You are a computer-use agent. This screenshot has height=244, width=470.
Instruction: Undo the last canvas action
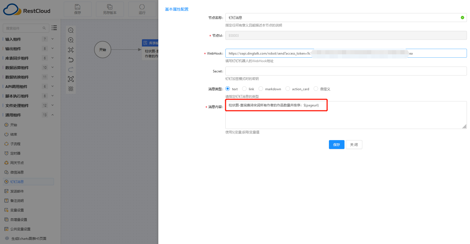pos(71,60)
